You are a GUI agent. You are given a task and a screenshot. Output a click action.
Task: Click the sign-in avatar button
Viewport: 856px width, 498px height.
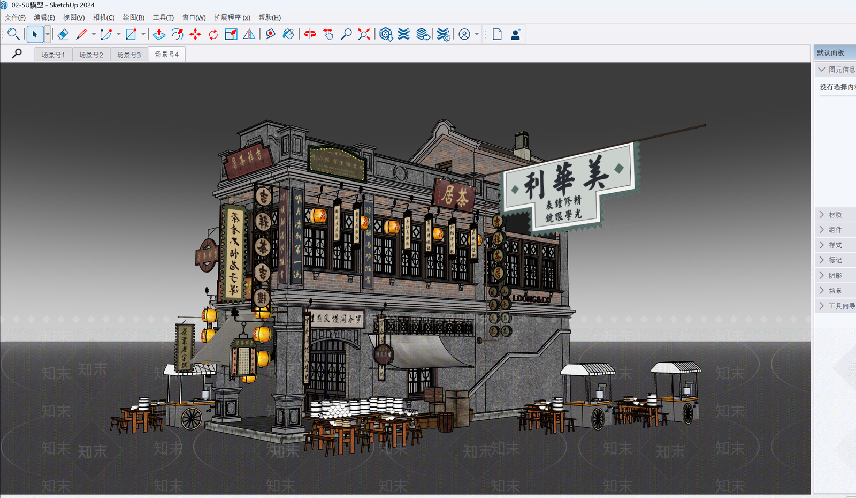(x=464, y=34)
